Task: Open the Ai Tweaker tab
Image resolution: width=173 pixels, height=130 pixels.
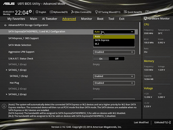Action: point(50,19)
